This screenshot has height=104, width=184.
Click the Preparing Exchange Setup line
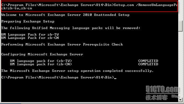[x=28, y=21]
